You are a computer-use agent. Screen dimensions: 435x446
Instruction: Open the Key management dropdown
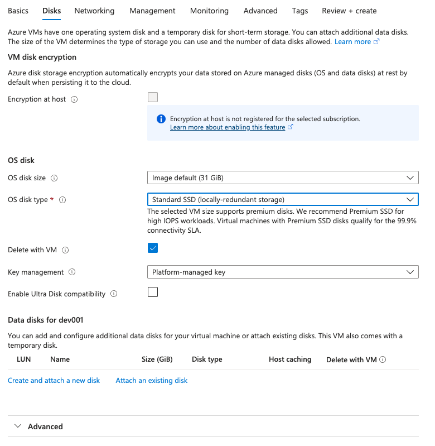(283, 272)
